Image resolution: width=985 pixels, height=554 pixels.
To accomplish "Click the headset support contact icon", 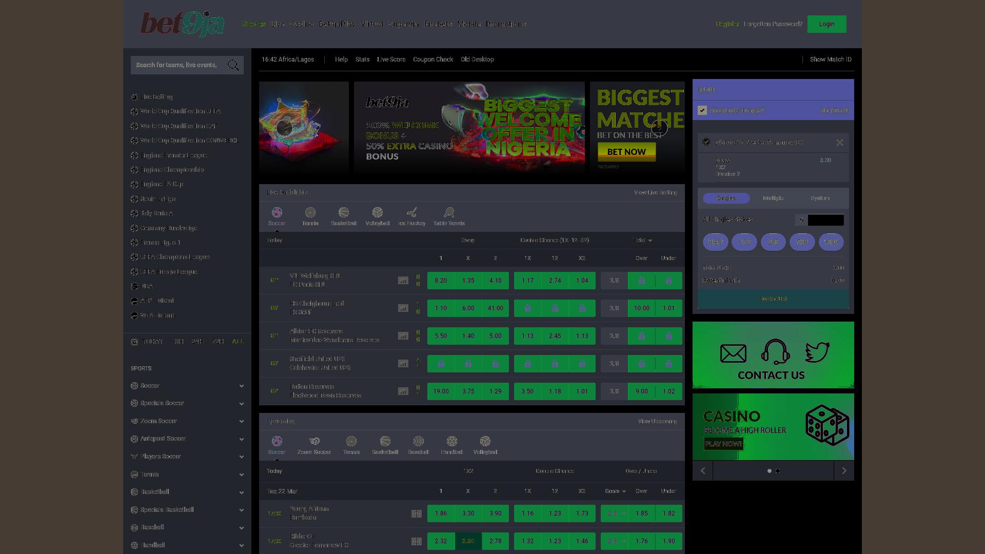I will click(x=775, y=351).
